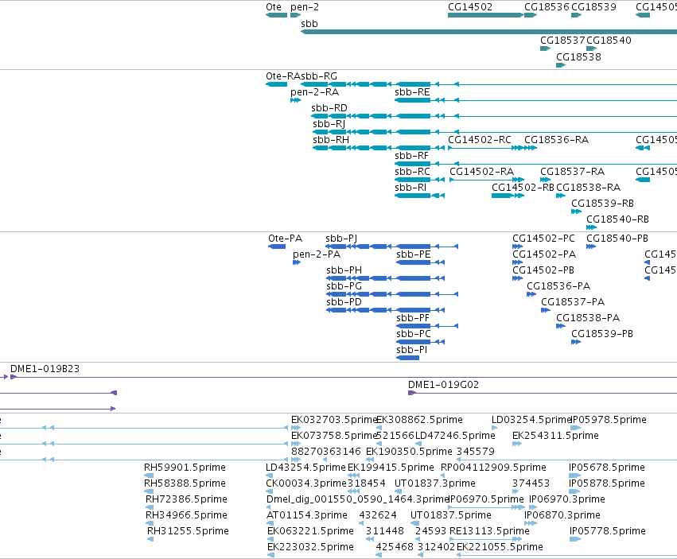This screenshot has height=559, width=677.
Task: Click the pen-2-RA transcript label
Action: [x=315, y=92]
